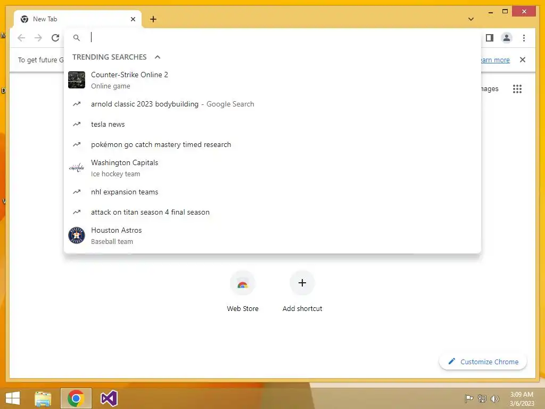Click the Action Center flag icon
The width and height of the screenshot is (545, 409).
click(469, 398)
